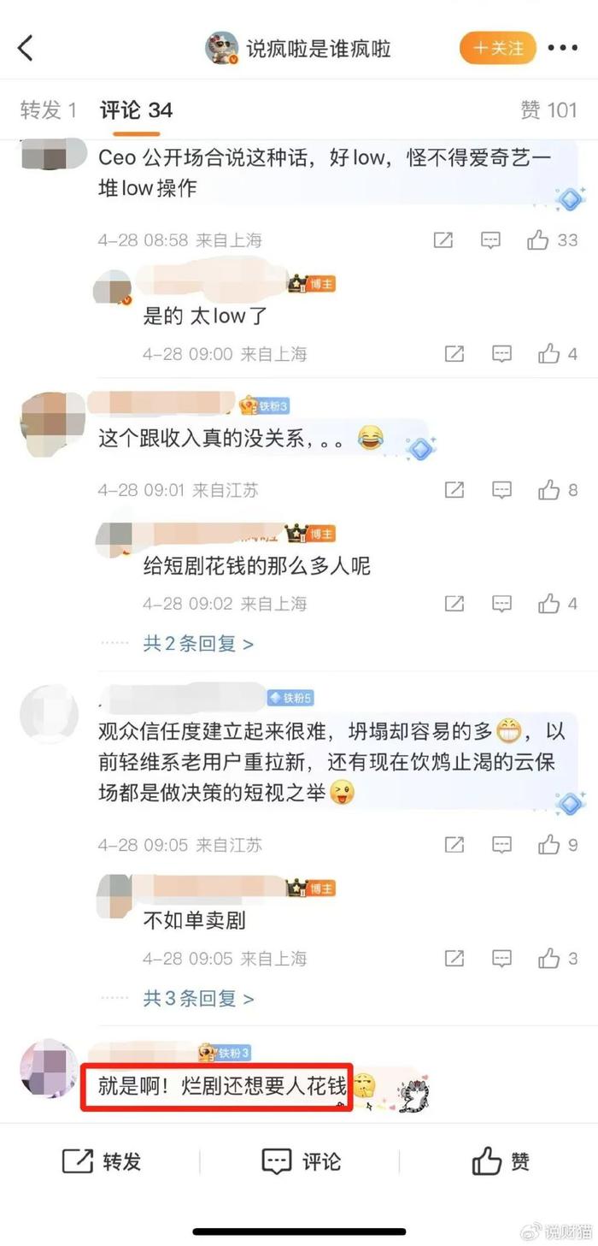Follow the author with 关注 button
This screenshot has height=1246, width=598.
(x=498, y=48)
